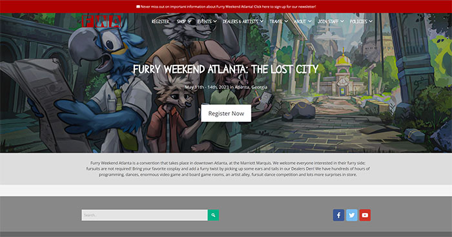The height and width of the screenshot is (237, 452).
Task: Open the Join Staff menu
Action: point(331,21)
